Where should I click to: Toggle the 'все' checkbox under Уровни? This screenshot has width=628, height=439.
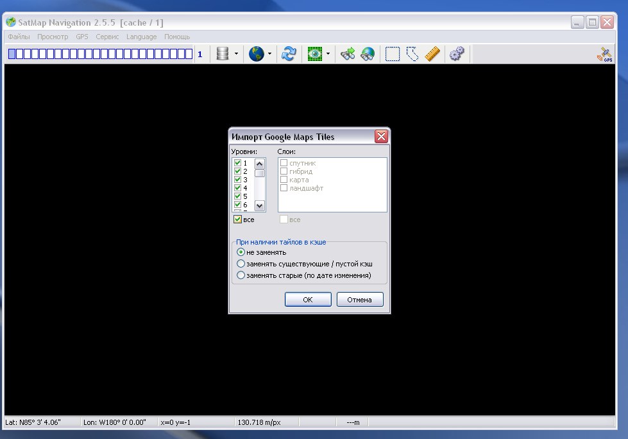point(237,219)
